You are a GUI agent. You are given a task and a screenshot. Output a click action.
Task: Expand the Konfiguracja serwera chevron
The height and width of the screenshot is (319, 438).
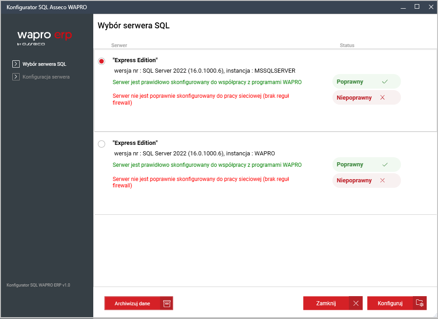pos(16,77)
